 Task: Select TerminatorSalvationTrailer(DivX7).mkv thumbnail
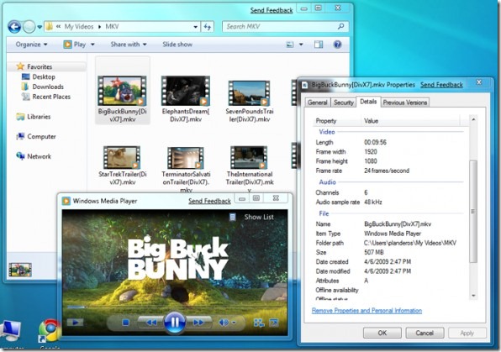pos(186,158)
